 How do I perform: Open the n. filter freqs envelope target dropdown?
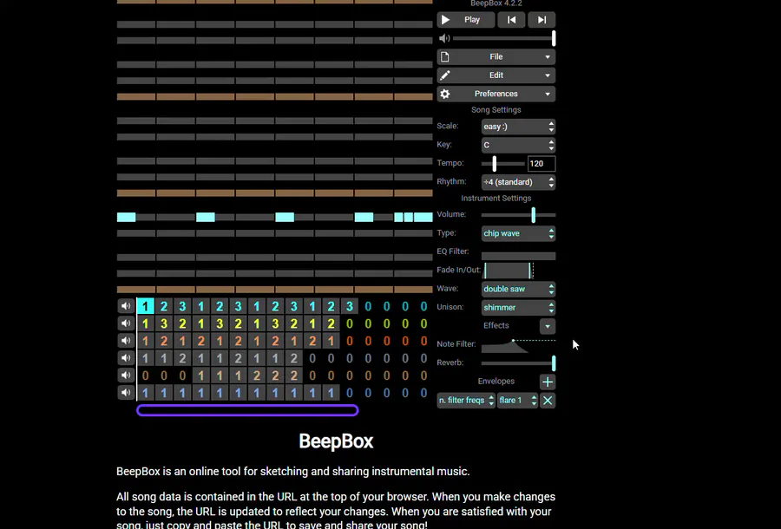tap(466, 400)
